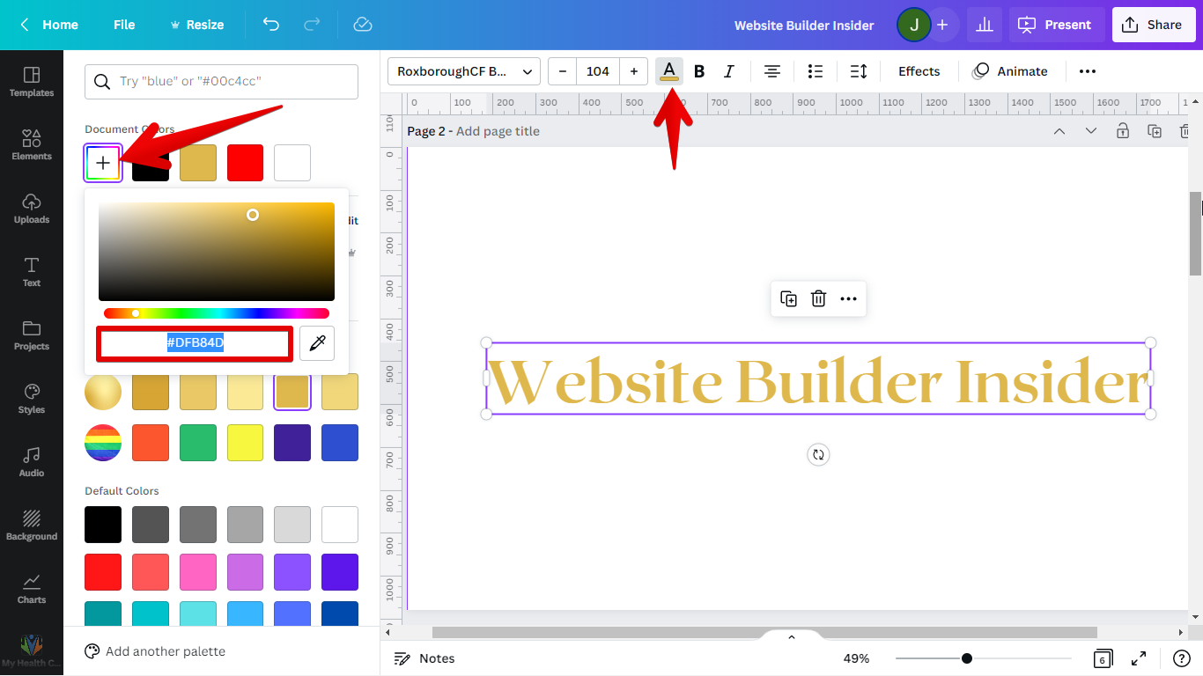Click the bulleted list icon
The height and width of the screenshot is (676, 1203).
[x=816, y=71]
